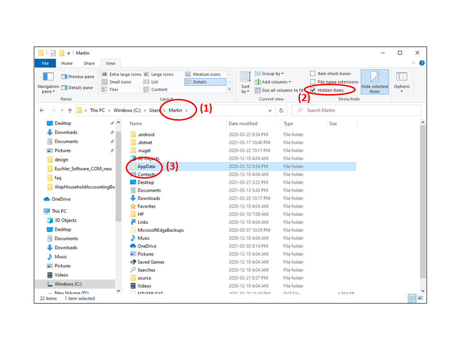Screen dimensions: 457x342
Task: Enable the Item check boxes option
Action: (313, 74)
